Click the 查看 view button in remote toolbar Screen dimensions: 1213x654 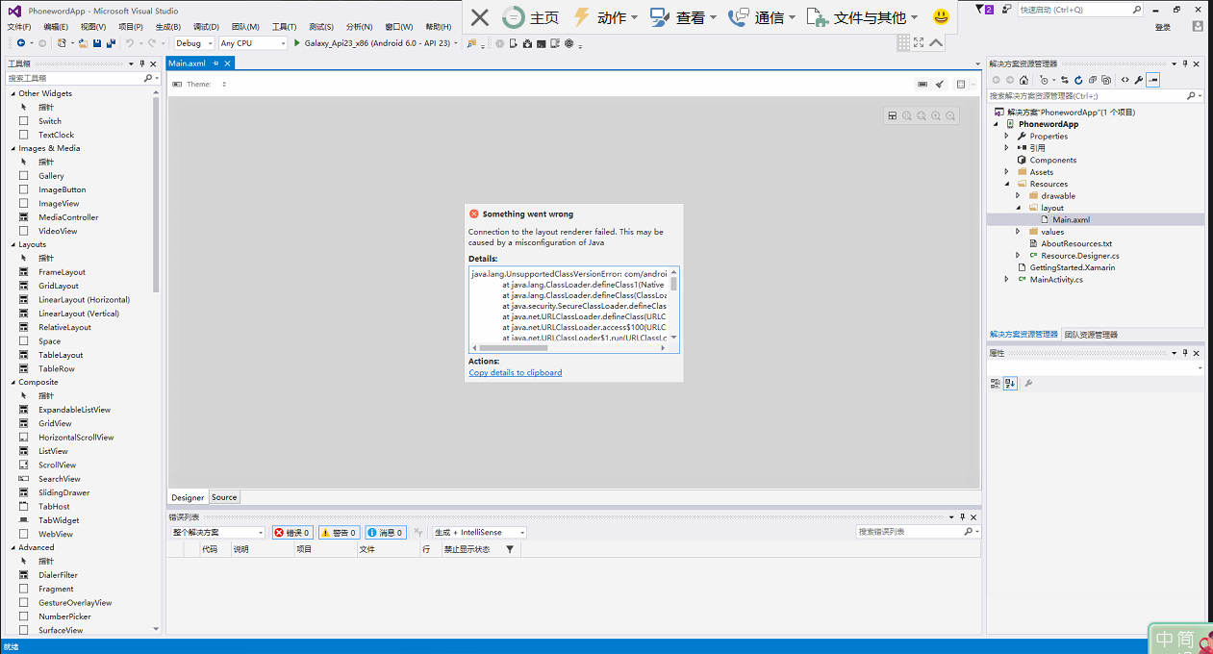point(683,17)
